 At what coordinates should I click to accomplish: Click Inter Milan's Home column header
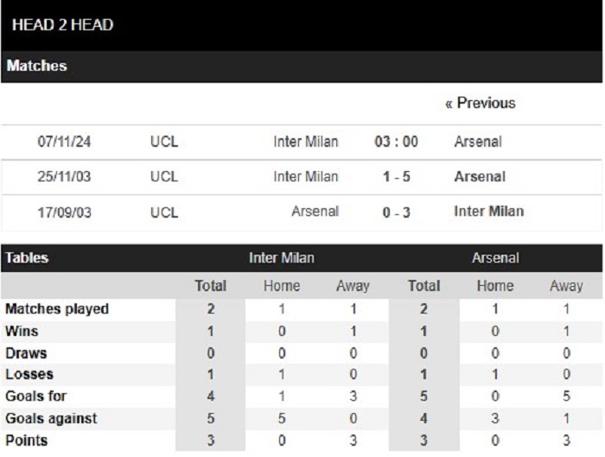tap(282, 286)
